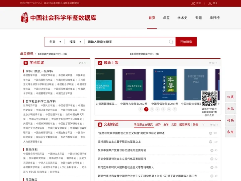Click the 注册 link
The width and height of the screenshot is (241, 181).
198,3
